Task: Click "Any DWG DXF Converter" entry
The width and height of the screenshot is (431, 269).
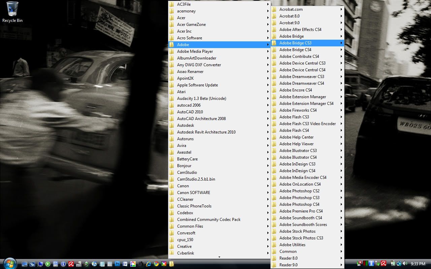Action: tap(220, 65)
